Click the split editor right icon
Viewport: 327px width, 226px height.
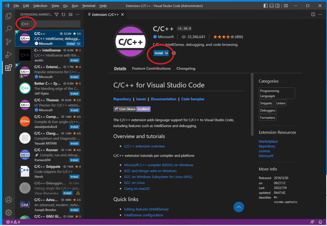pyautogui.click(x=313, y=14)
